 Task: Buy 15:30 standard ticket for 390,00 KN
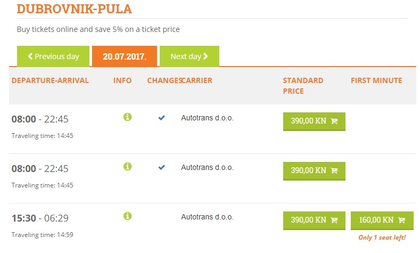click(314, 220)
